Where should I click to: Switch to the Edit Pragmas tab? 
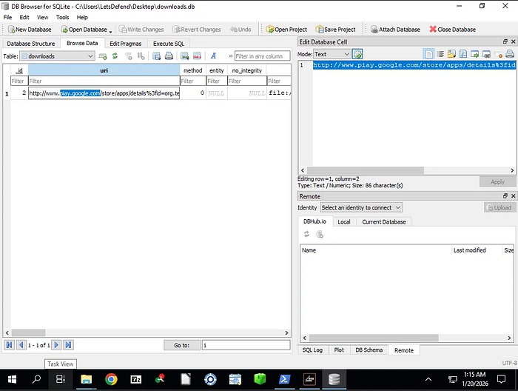click(126, 44)
